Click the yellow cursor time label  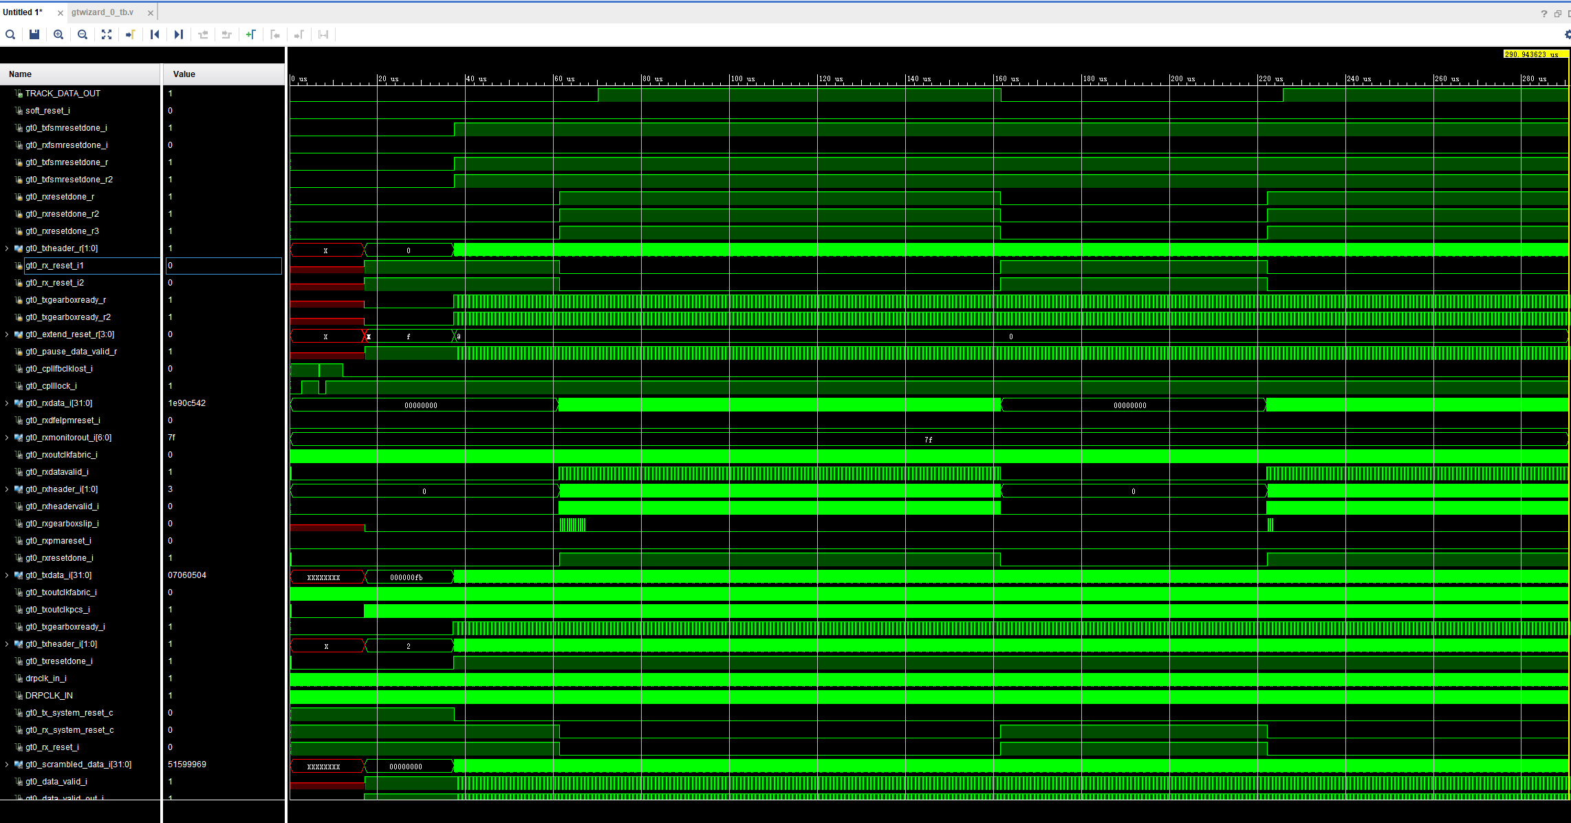(1532, 54)
